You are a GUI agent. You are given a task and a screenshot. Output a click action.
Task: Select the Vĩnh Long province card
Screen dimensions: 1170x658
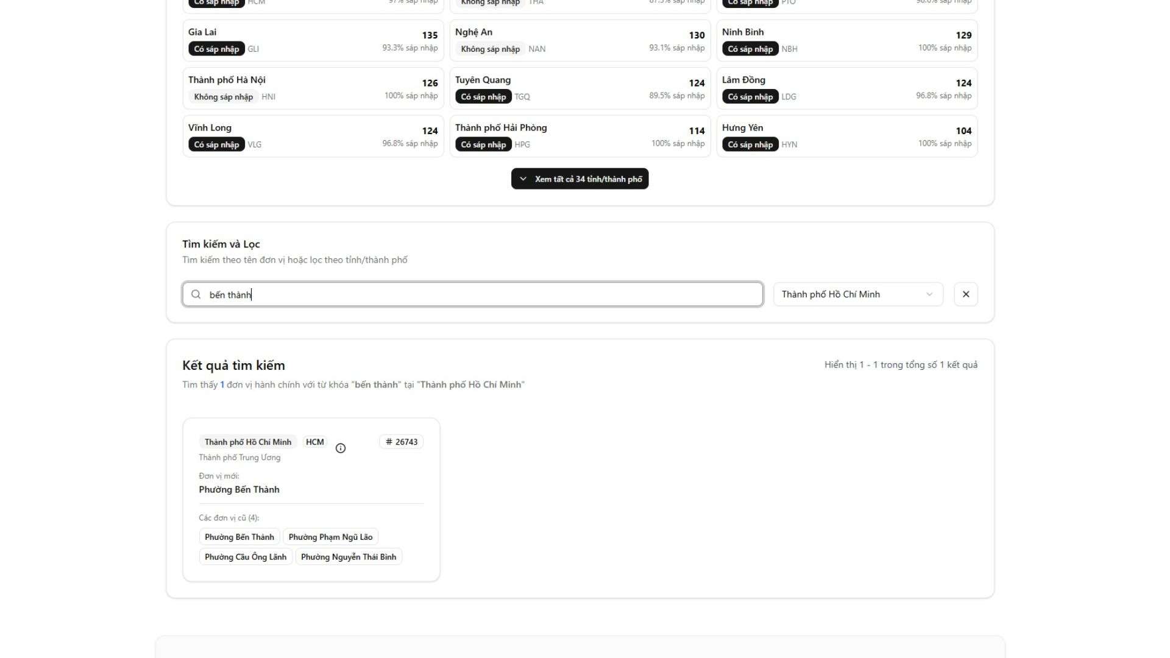[x=313, y=136]
